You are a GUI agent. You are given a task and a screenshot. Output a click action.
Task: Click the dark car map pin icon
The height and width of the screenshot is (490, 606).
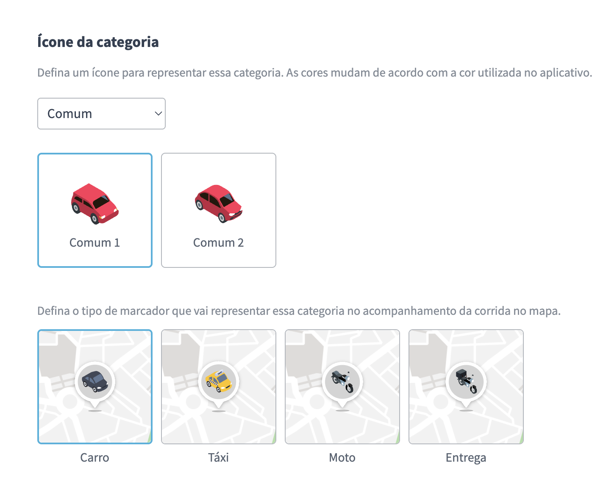(x=95, y=381)
